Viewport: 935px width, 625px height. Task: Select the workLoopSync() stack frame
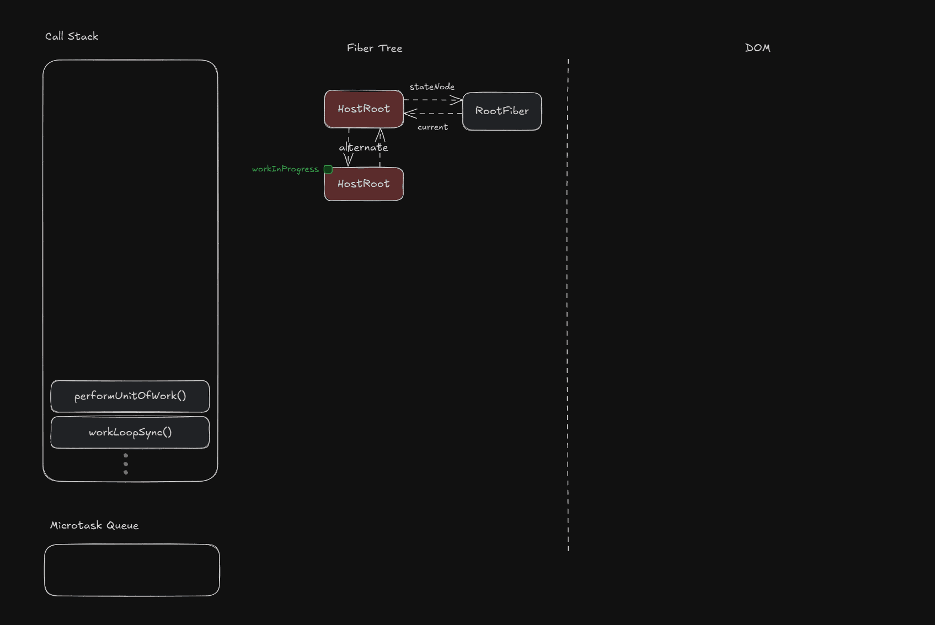coord(130,433)
